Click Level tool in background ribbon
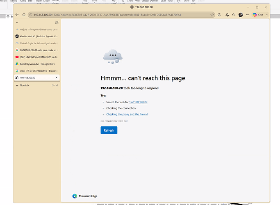Viewport: 280px width, 205px height. (x=163, y=1)
